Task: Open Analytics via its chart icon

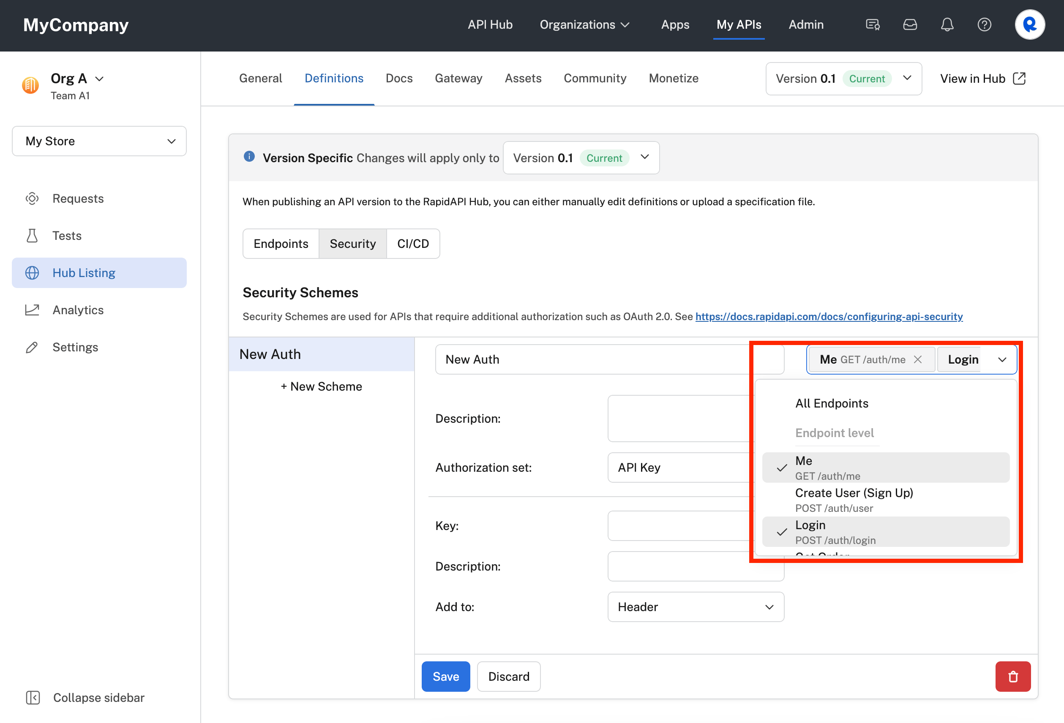Action: click(x=32, y=310)
